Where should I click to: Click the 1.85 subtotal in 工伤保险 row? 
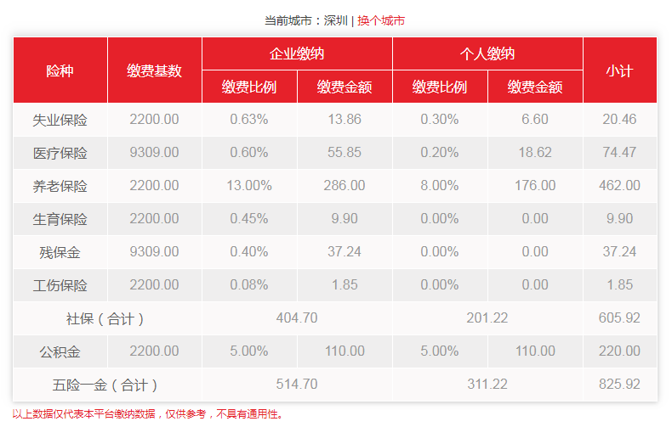point(620,285)
